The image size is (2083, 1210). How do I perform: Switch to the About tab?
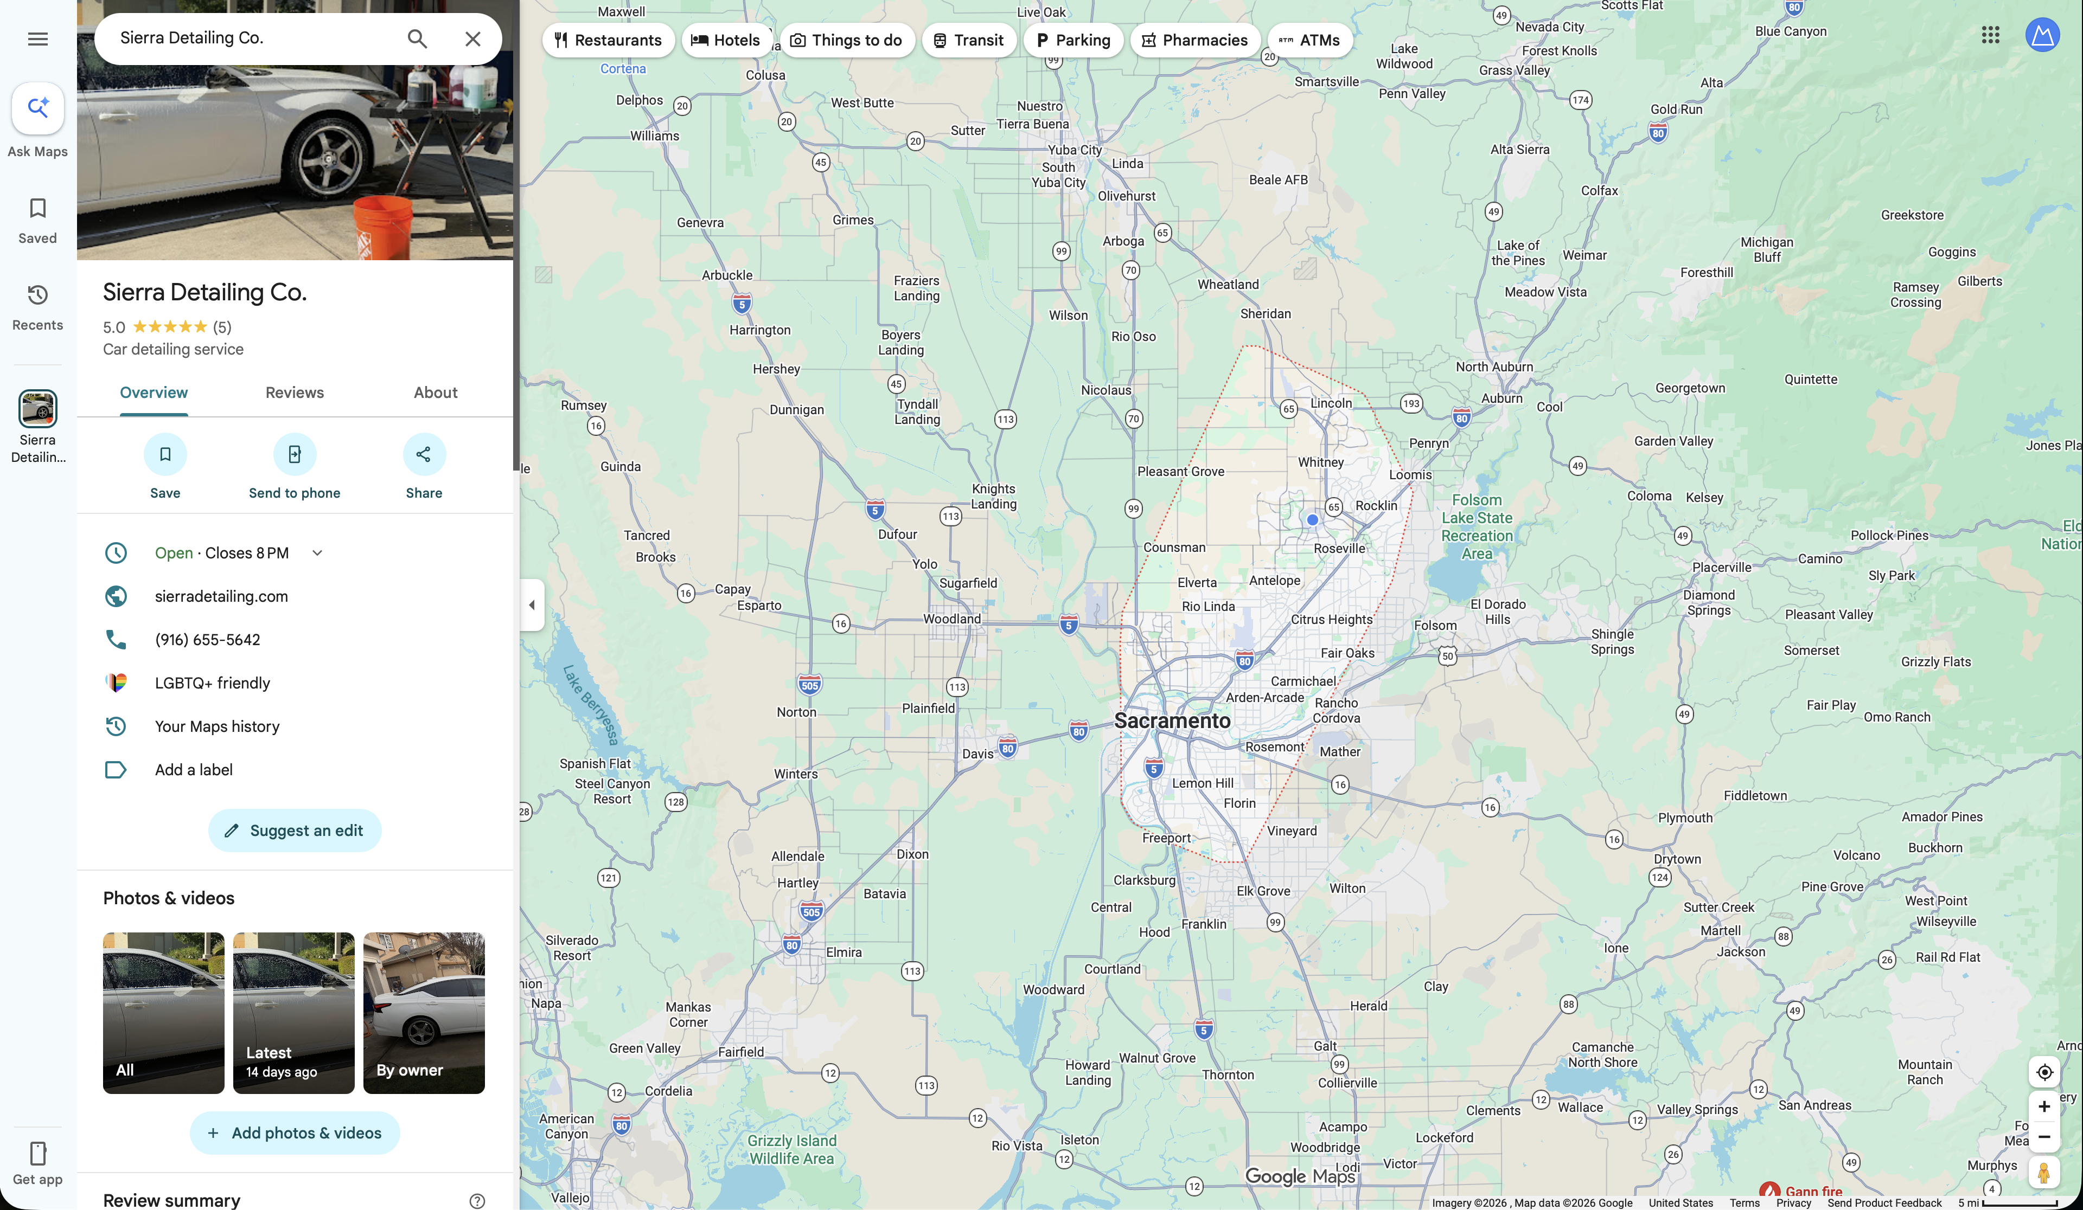click(x=436, y=393)
